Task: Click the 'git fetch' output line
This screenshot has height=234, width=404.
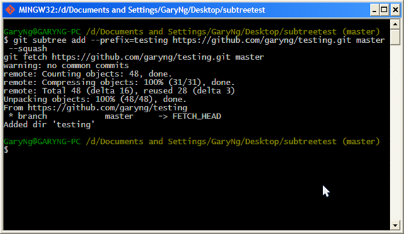Action: [134, 57]
